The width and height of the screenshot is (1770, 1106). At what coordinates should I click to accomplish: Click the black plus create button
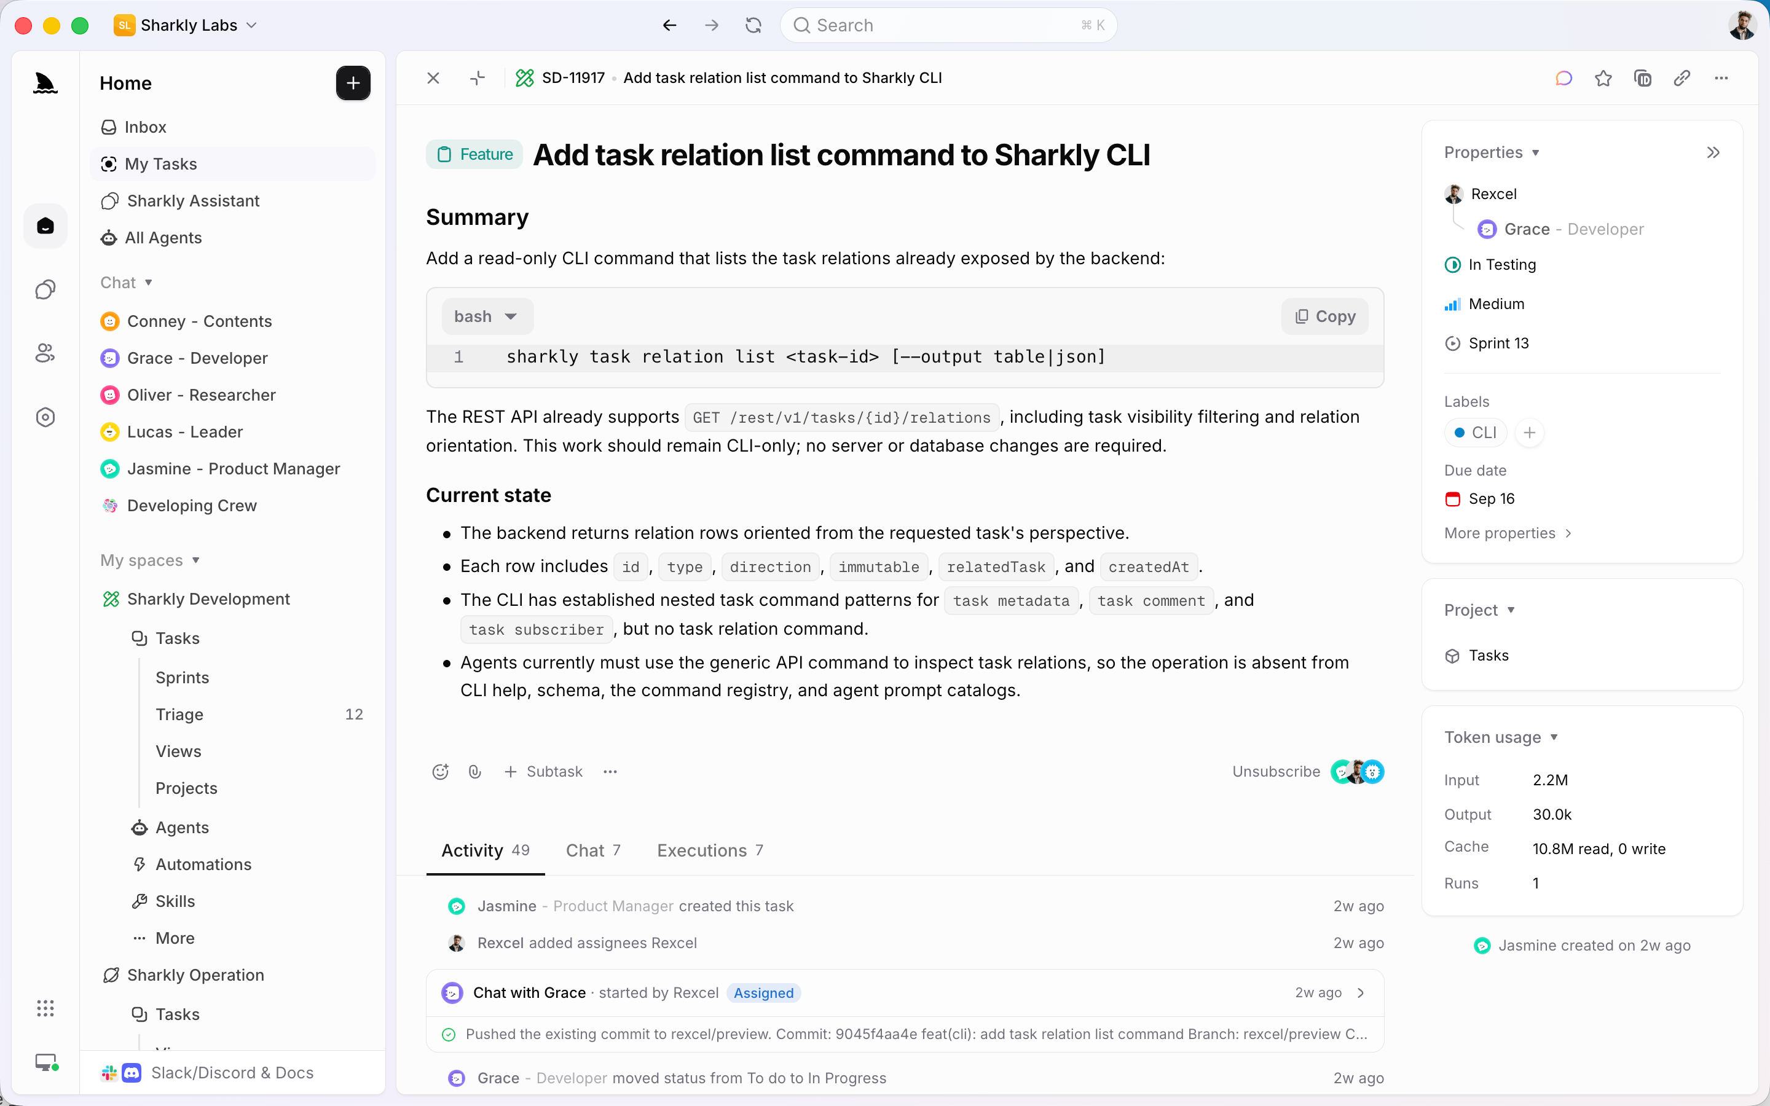(x=353, y=83)
